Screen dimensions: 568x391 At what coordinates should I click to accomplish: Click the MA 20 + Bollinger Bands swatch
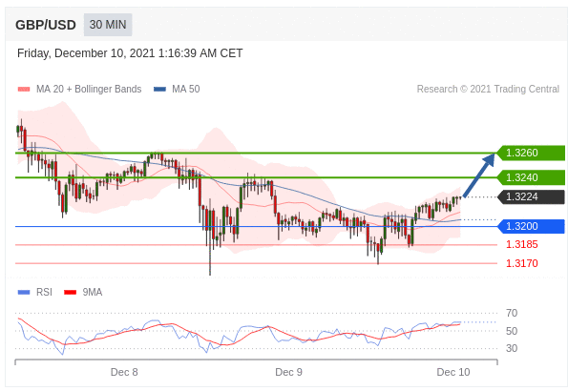click(24, 89)
